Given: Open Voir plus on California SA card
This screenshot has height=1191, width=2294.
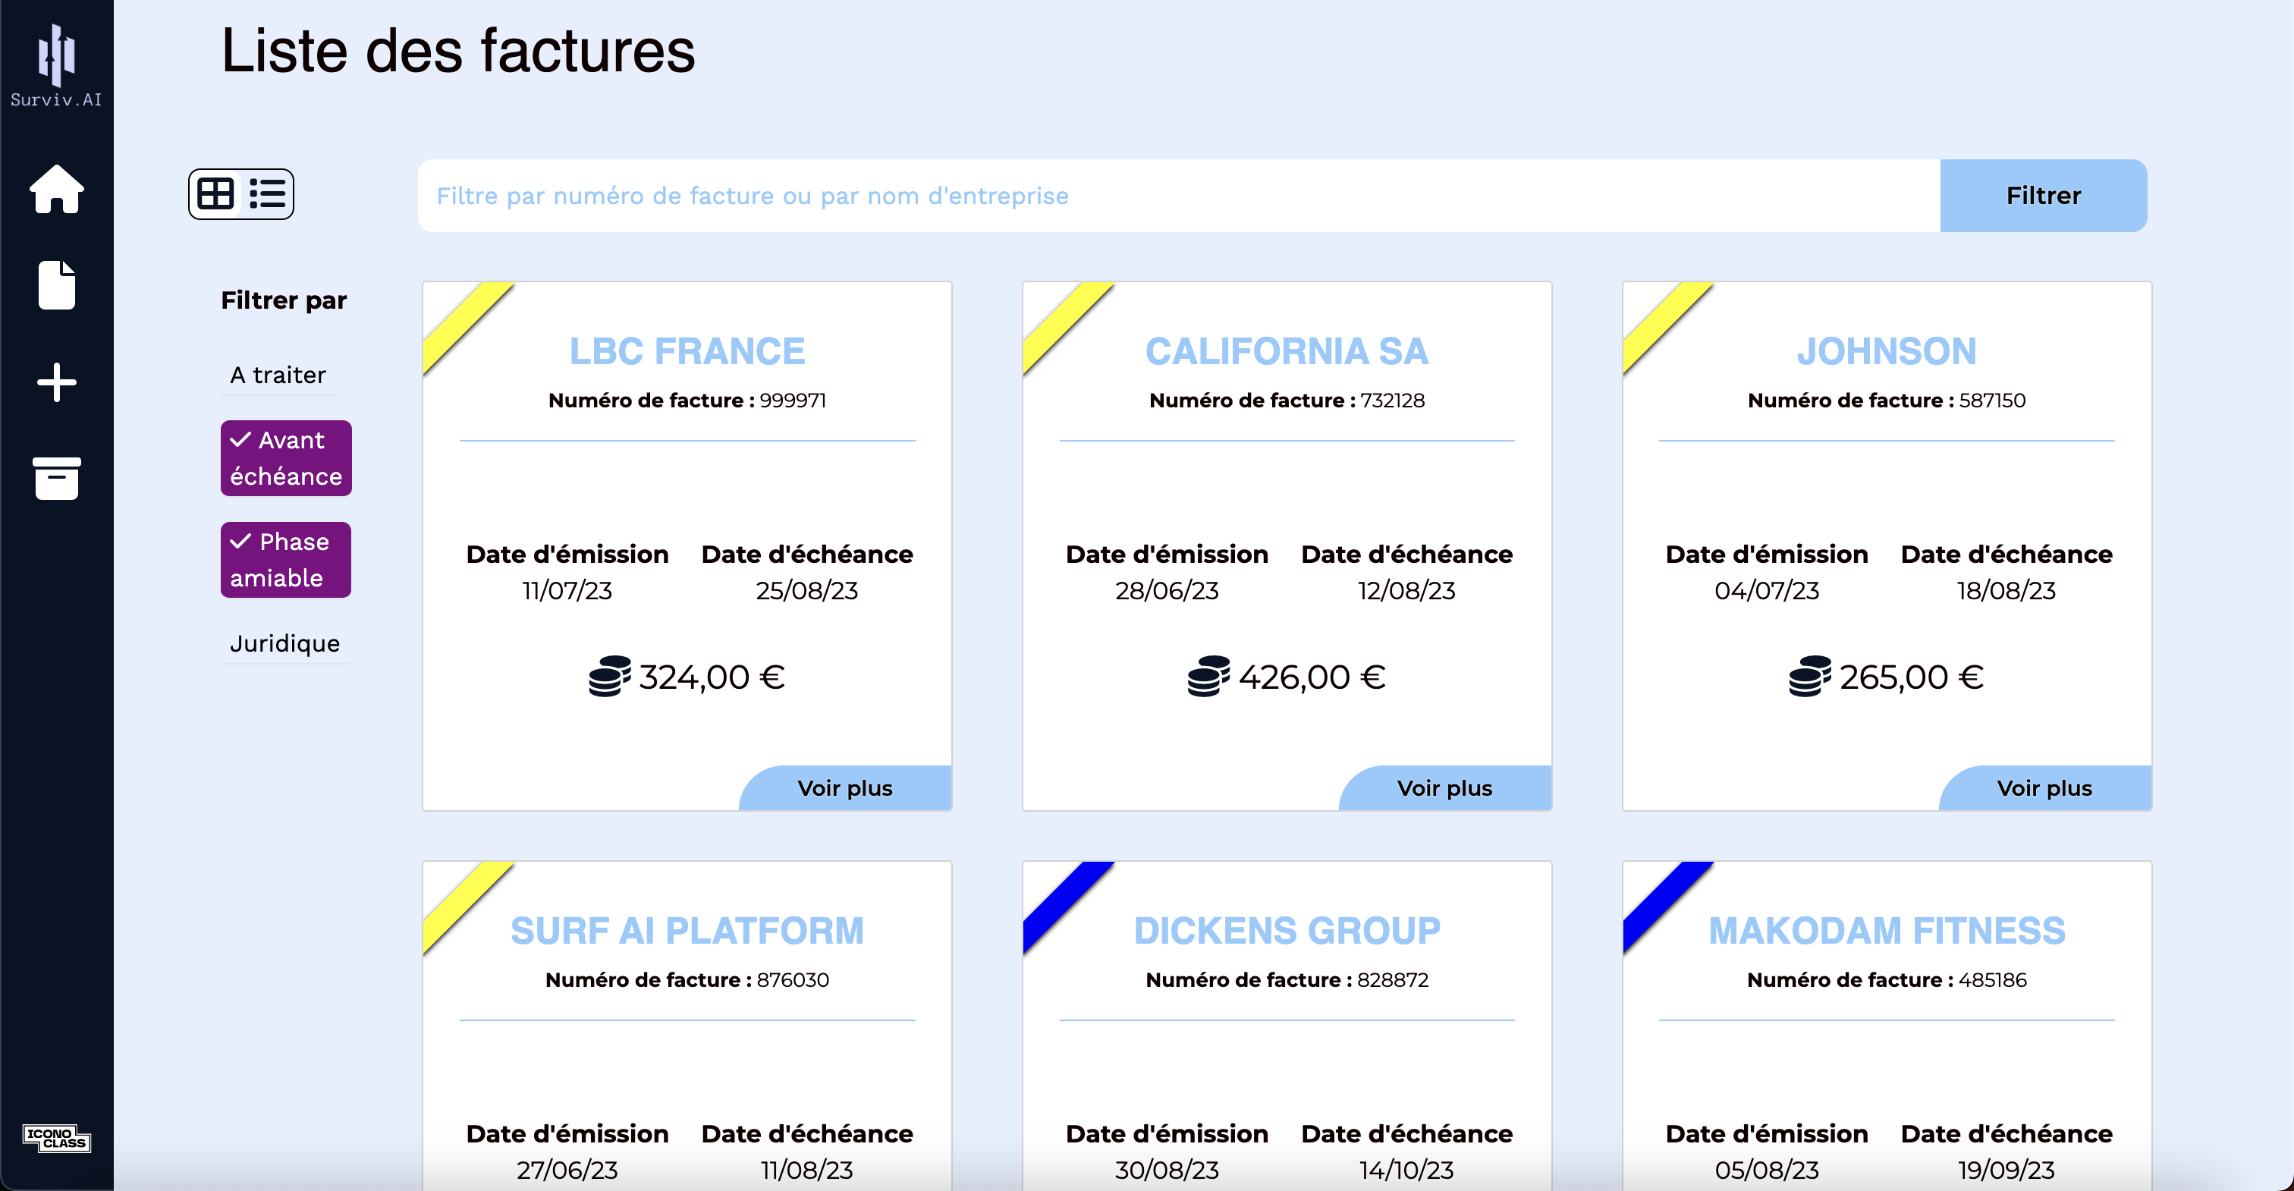Looking at the screenshot, I should (1444, 788).
